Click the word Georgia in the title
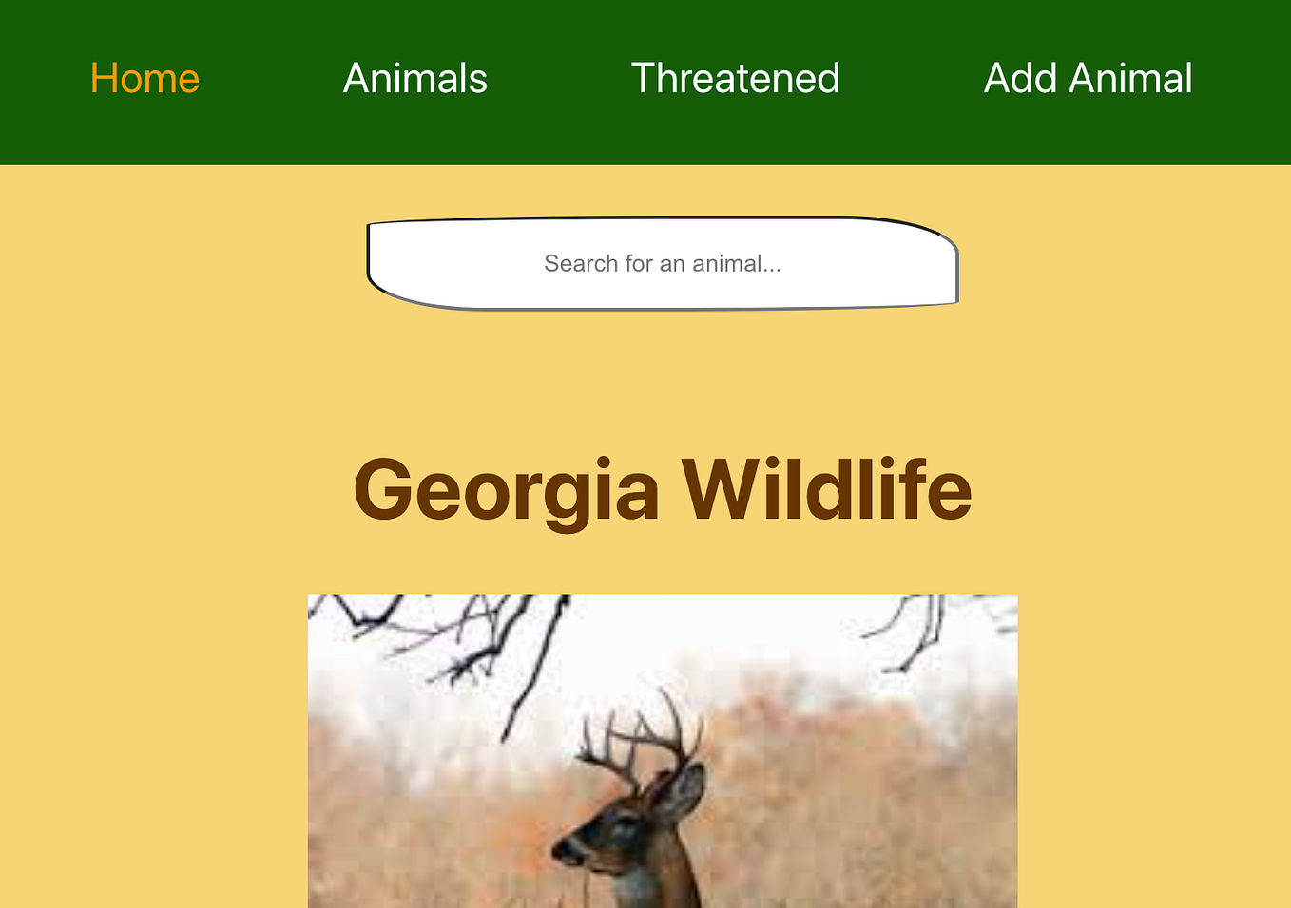Screen dimensions: 1291x908 [x=507, y=490]
